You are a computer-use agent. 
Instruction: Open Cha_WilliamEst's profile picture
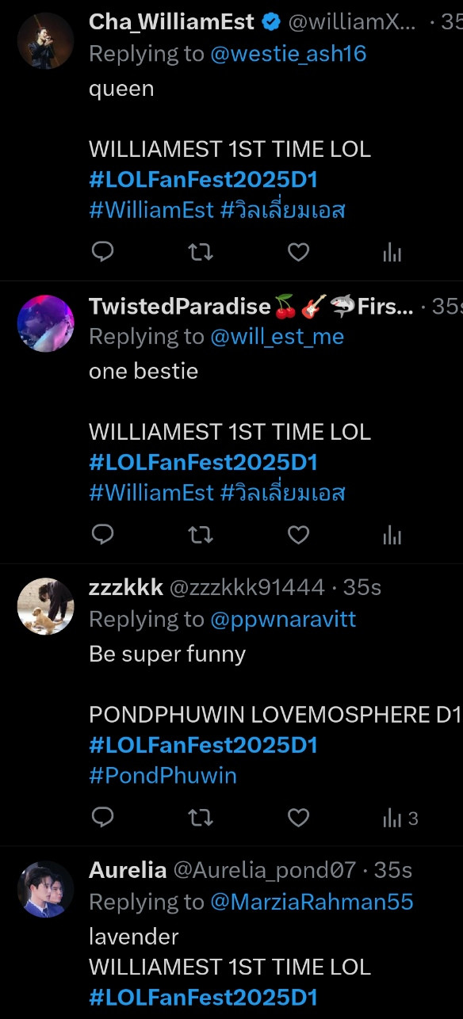(x=45, y=41)
